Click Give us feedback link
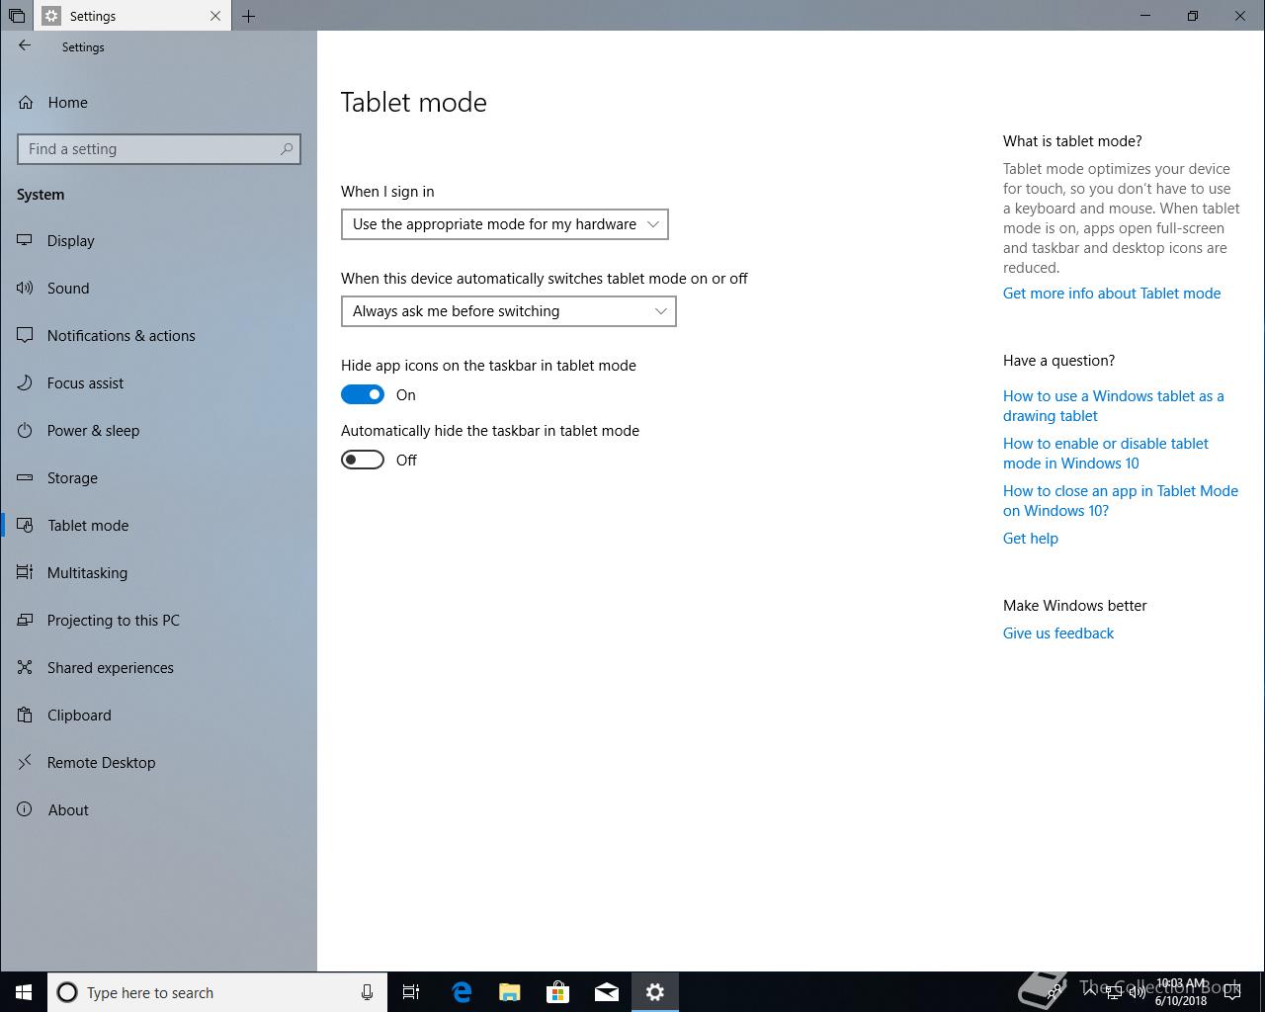The width and height of the screenshot is (1265, 1012). tap(1058, 633)
